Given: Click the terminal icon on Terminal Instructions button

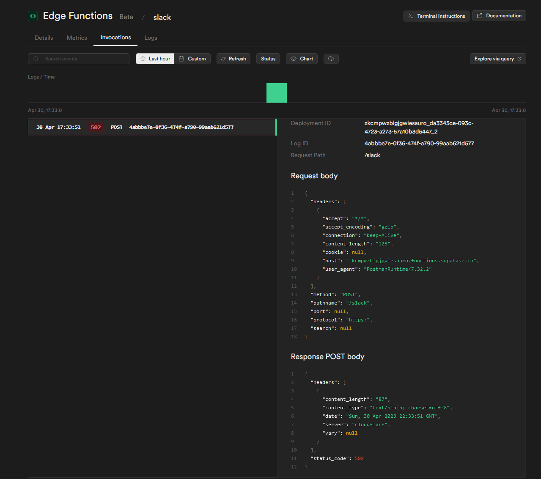Looking at the screenshot, I should (411, 16).
